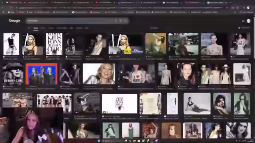Click the Google logo

tap(14, 21)
